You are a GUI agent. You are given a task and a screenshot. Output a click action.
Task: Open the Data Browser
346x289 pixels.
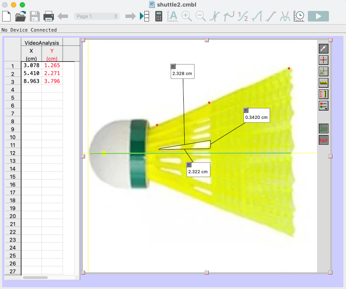145,16
